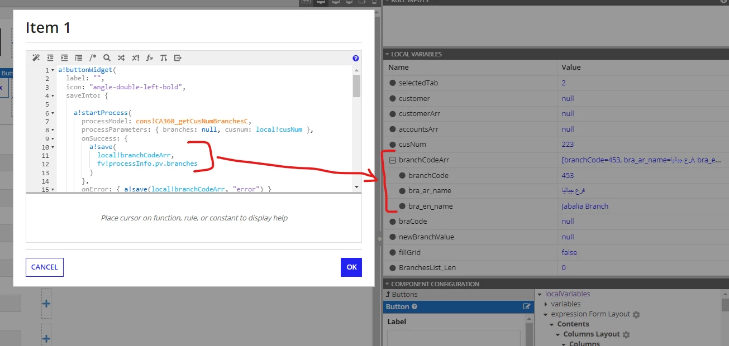Select the selectedTab variable row
This screenshot has height=346, width=729.
[x=556, y=83]
